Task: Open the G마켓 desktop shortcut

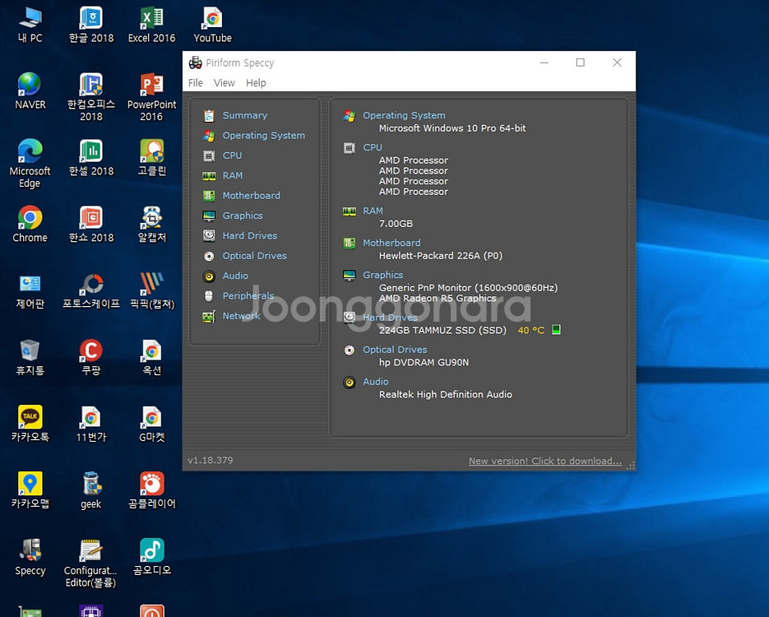Action: point(152,424)
